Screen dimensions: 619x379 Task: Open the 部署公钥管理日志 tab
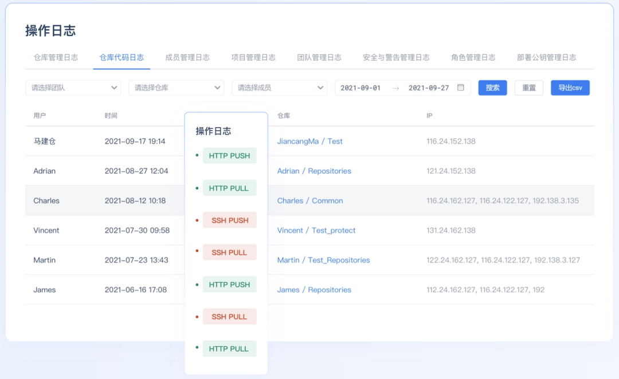pos(547,58)
